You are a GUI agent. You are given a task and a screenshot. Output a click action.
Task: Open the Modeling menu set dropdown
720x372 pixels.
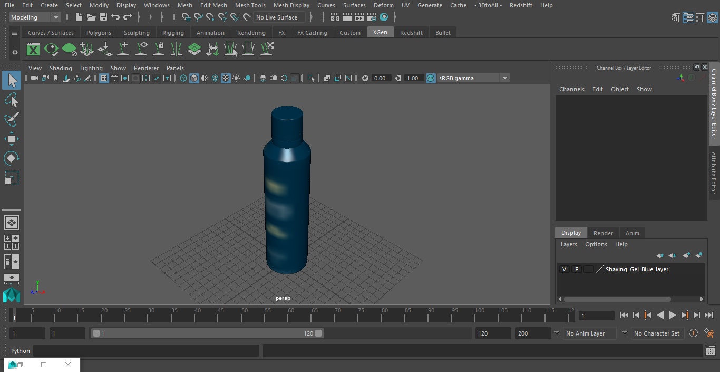(x=35, y=17)
